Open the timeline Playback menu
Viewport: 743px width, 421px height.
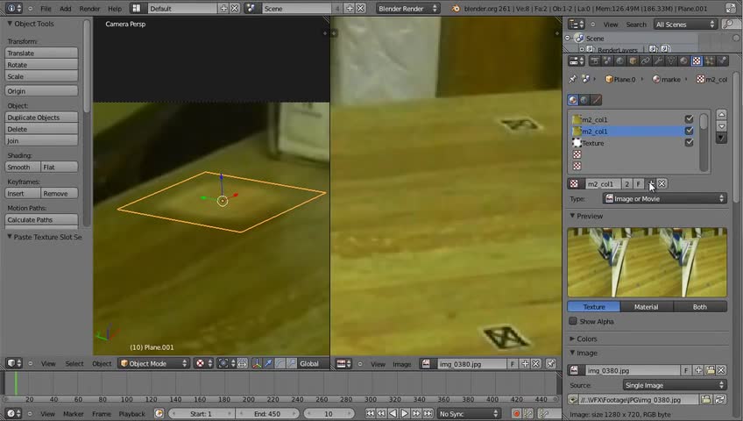[x=131, y=414]
